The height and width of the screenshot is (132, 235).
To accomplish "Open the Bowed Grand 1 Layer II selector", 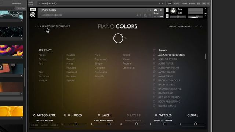I will click(134, 121).
